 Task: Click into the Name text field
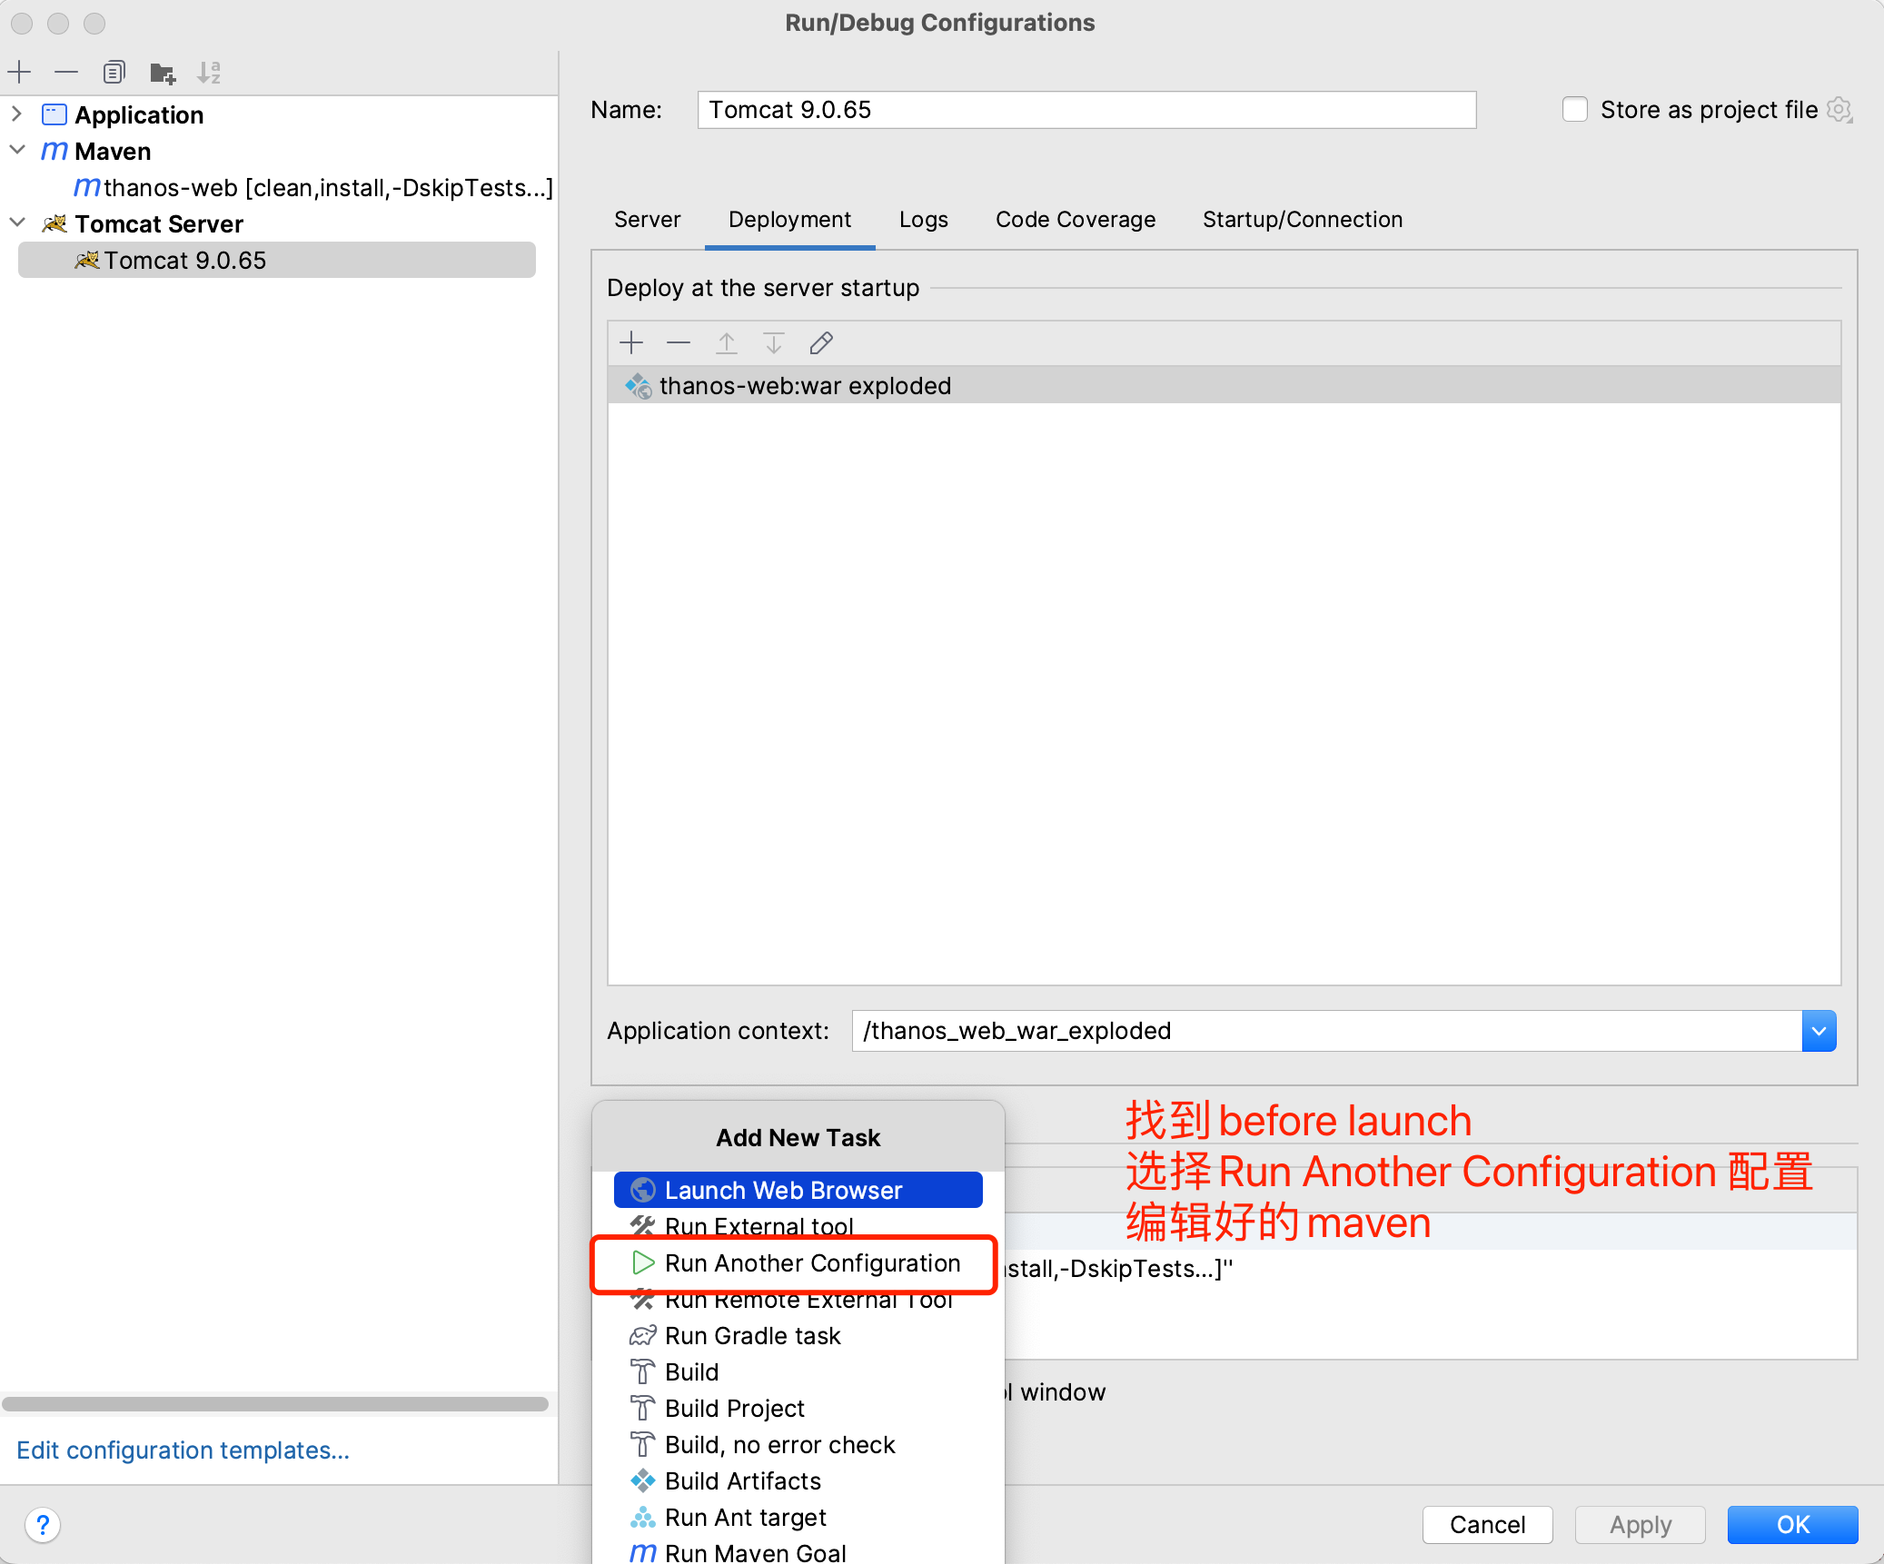(x=1086, y=110)
